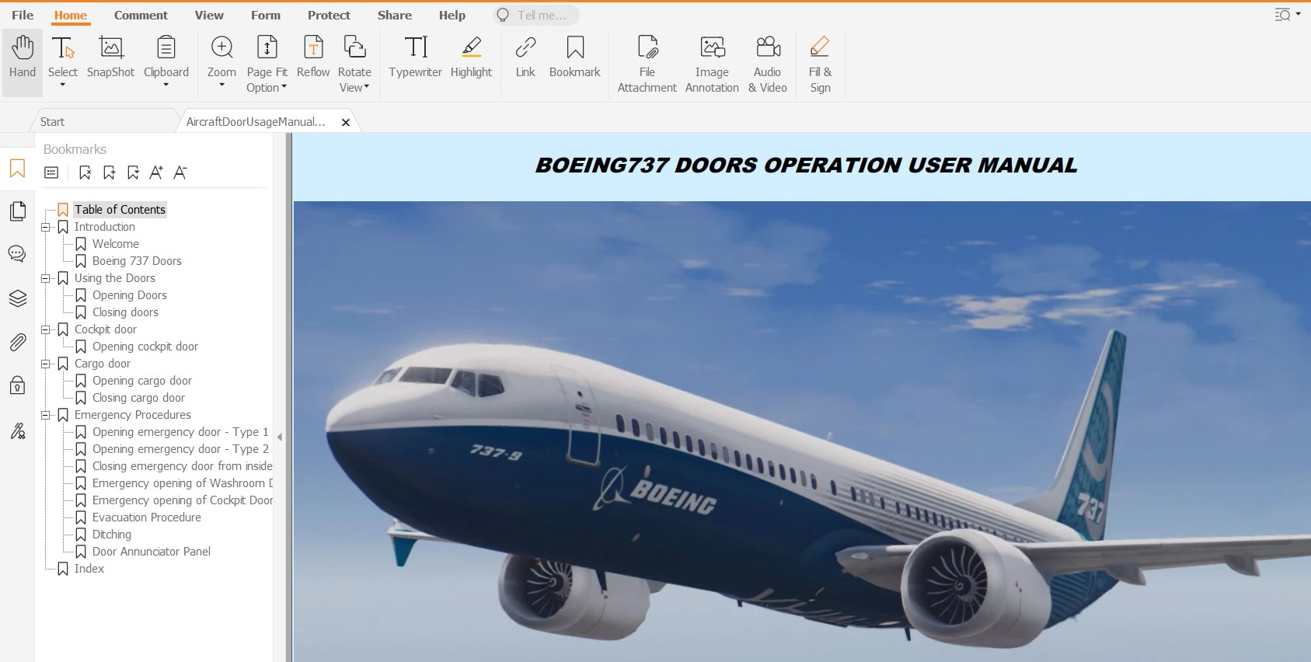Add Audio & Video

coord(768,64)
